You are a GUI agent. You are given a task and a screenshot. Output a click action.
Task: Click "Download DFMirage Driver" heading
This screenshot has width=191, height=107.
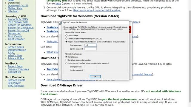(62, 85)
